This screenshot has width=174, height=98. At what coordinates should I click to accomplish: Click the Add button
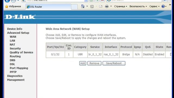(83, 63)
